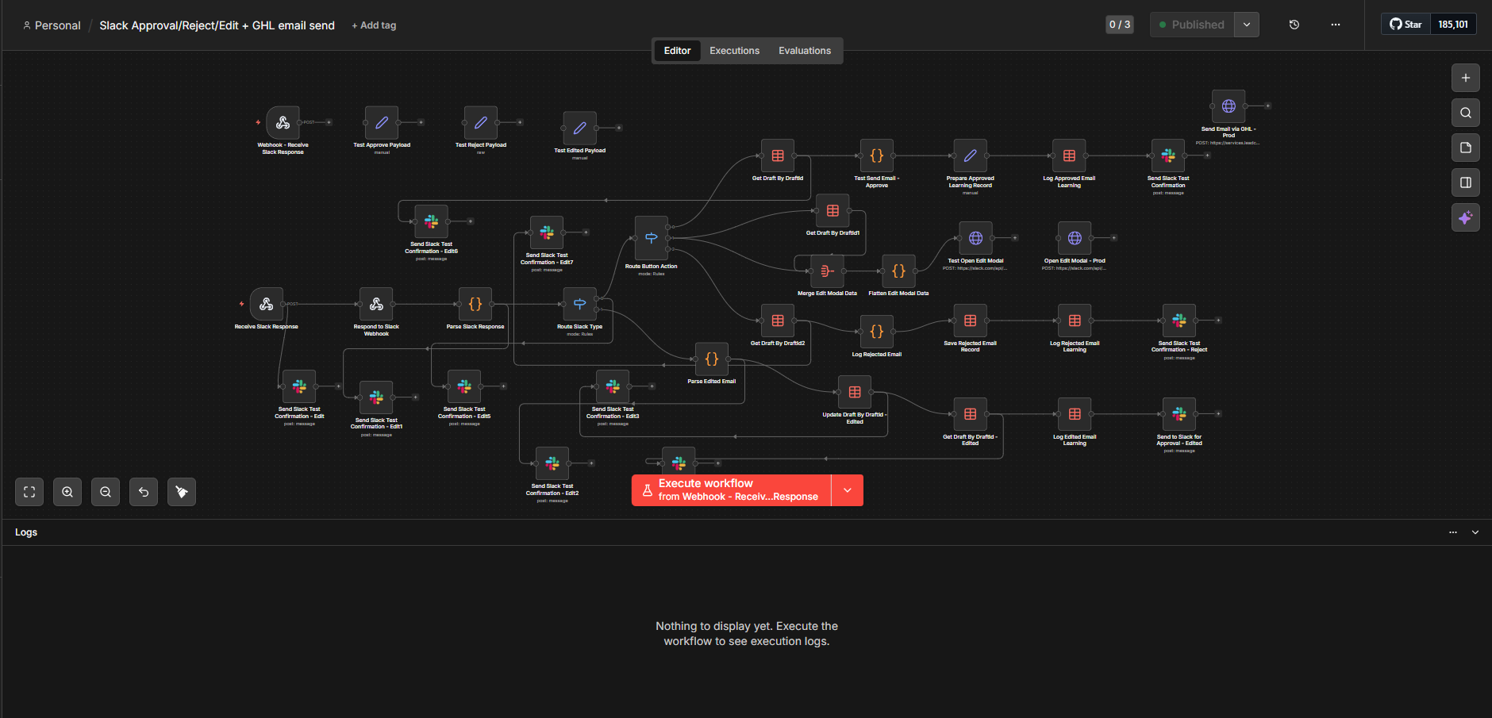
Task: Click the workflow name title field
Action: (x=217, y=25)
